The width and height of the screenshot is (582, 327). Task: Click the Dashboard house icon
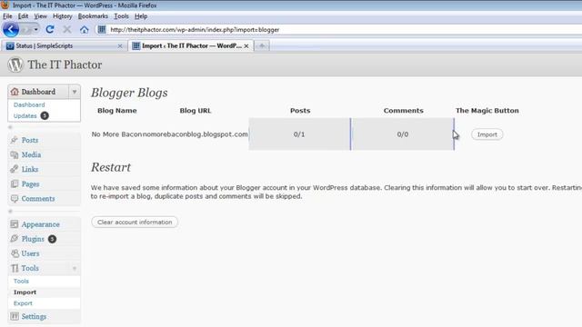pyautogui.click(x=15, y=92)
